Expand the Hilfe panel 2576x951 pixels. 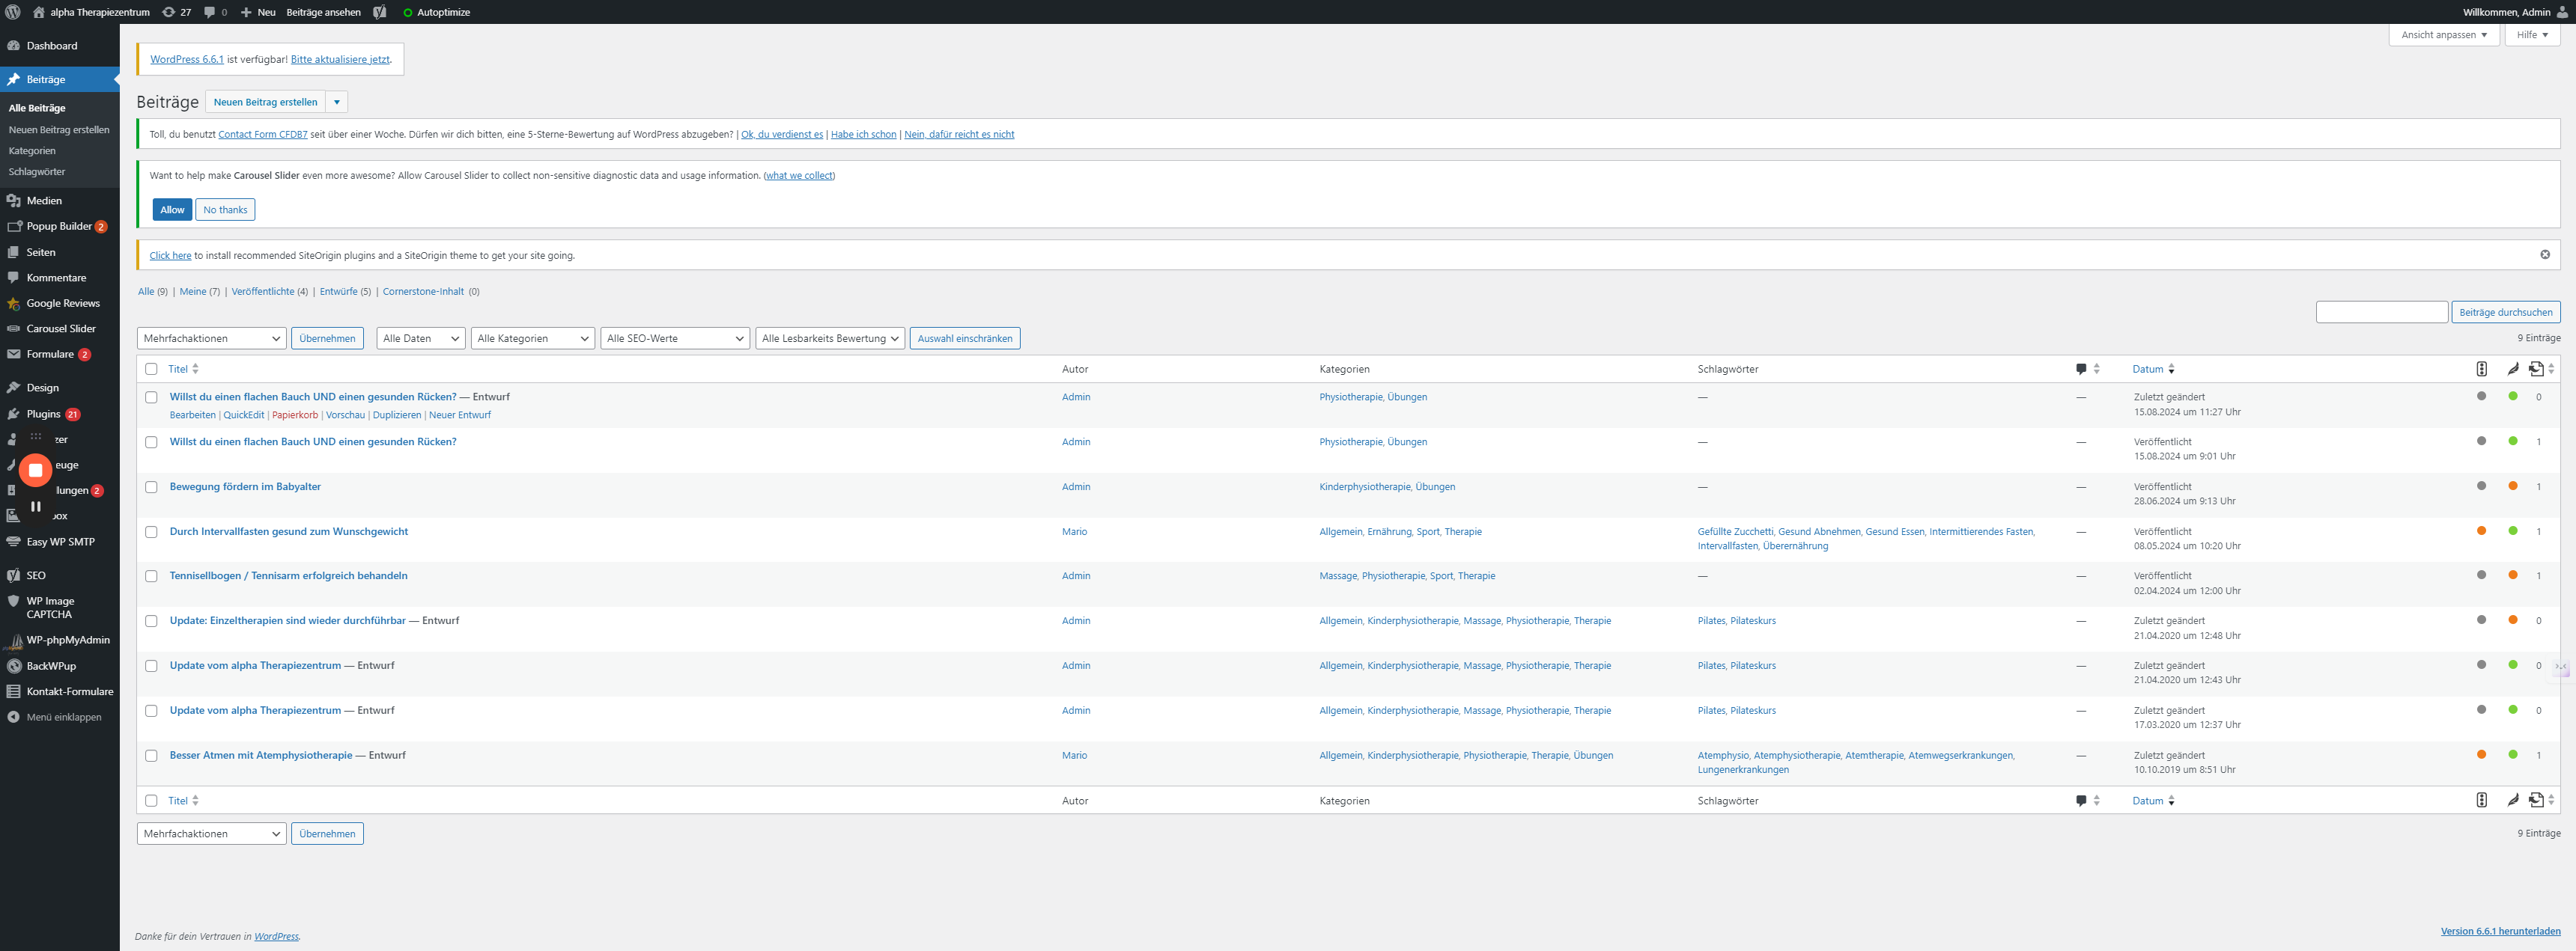tap(2532, 35)
